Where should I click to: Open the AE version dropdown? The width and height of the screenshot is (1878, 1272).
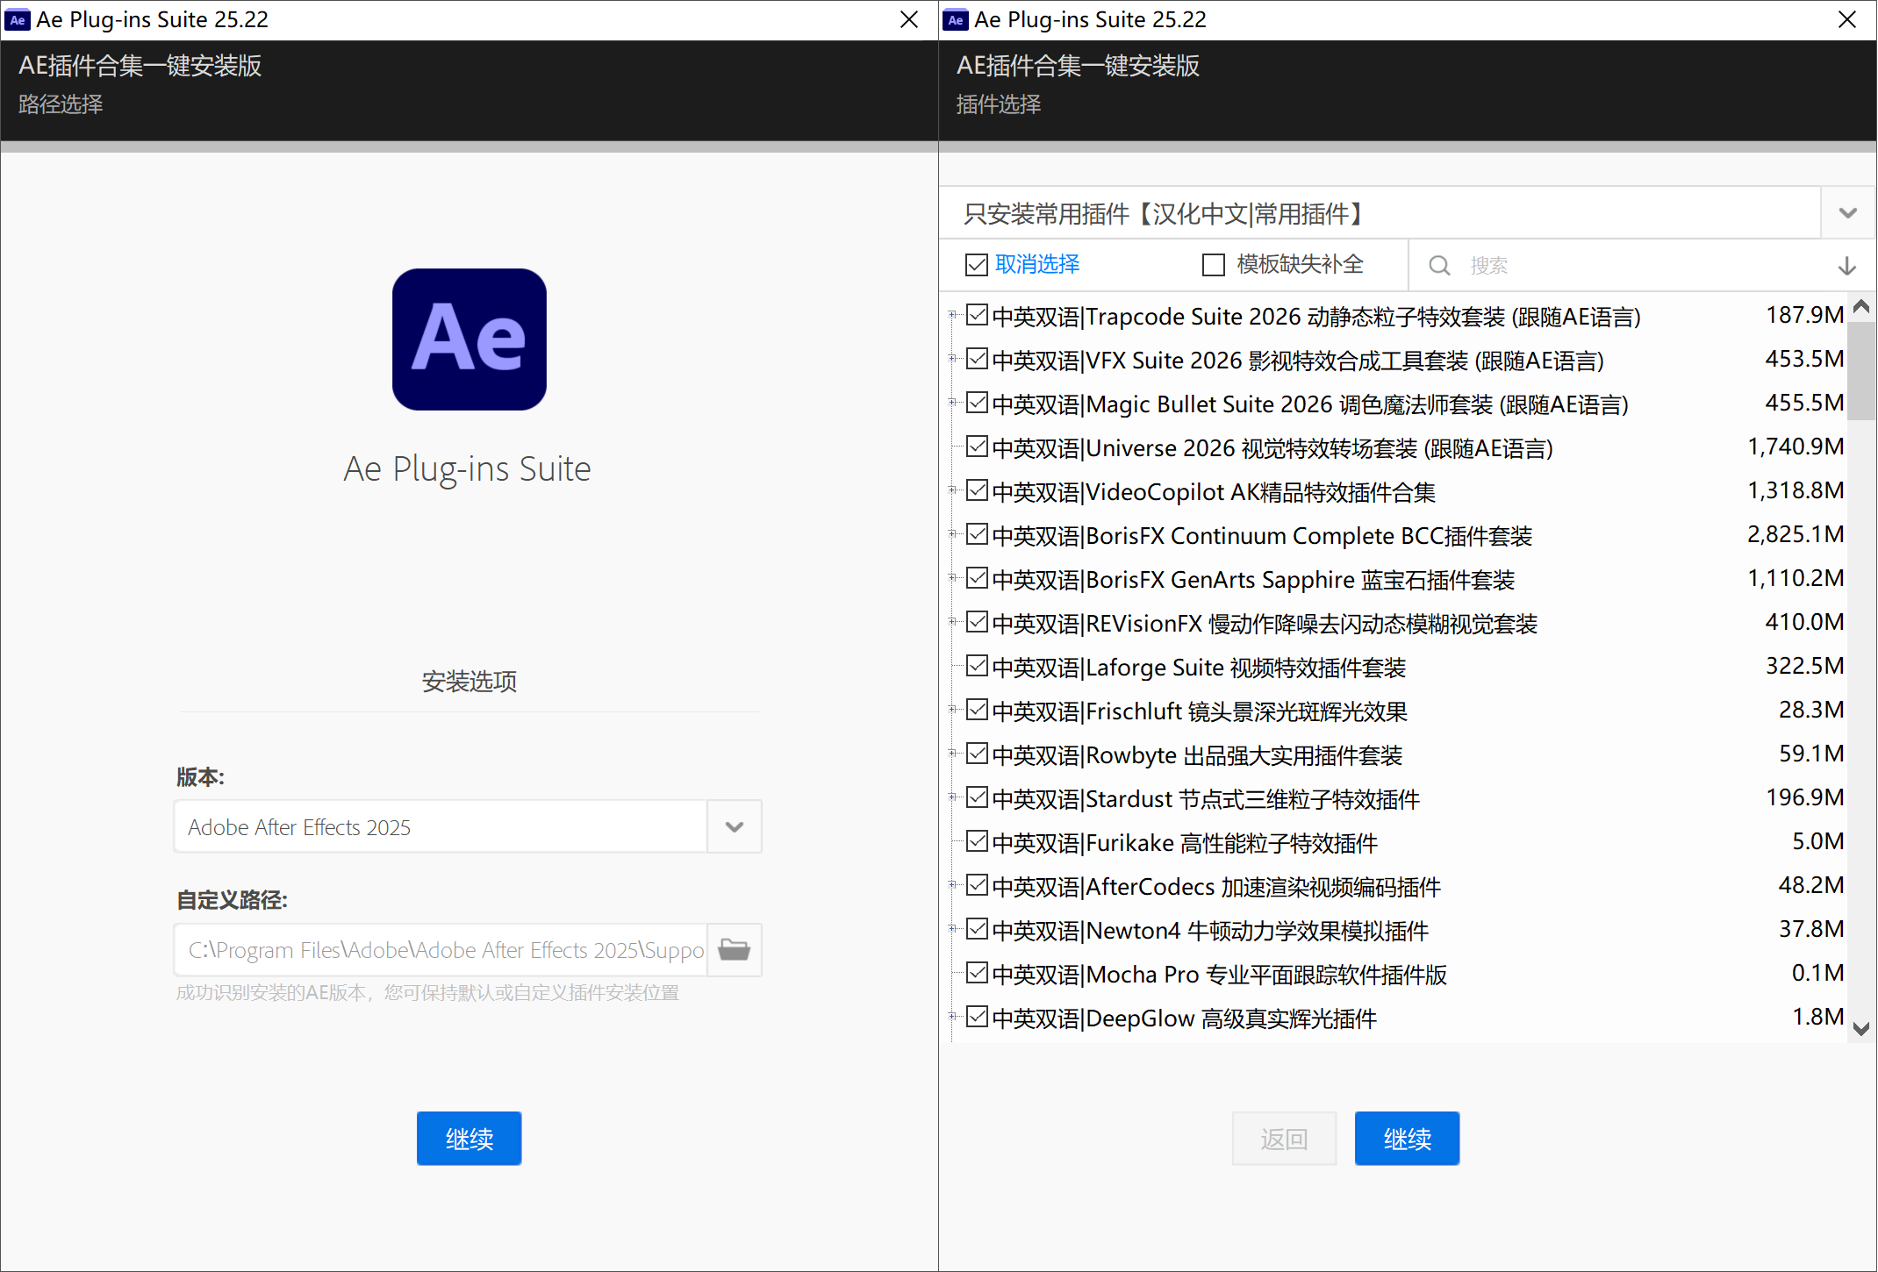pyautogui.click(x=734, y=826)
